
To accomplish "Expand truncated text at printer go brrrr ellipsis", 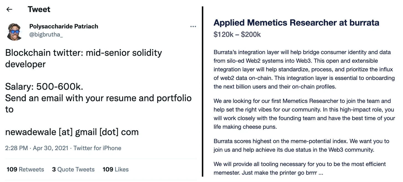I will (x=321, y=173).
